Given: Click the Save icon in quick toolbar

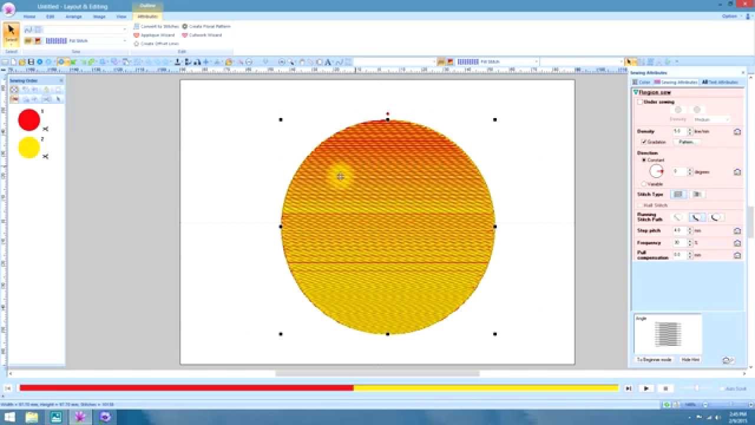Looking at the screenshot, I should pos(31,61).
